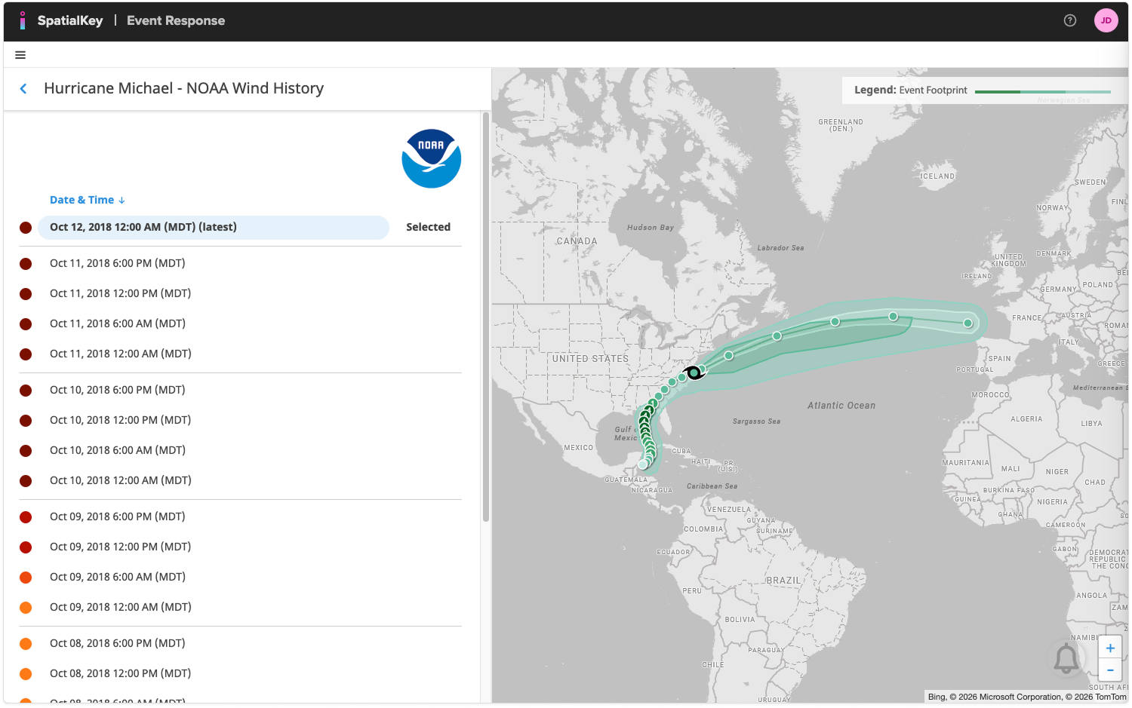Screen dimensions: 1132x708
Task: Open the help question mark icon
Action: (1069, 20)
